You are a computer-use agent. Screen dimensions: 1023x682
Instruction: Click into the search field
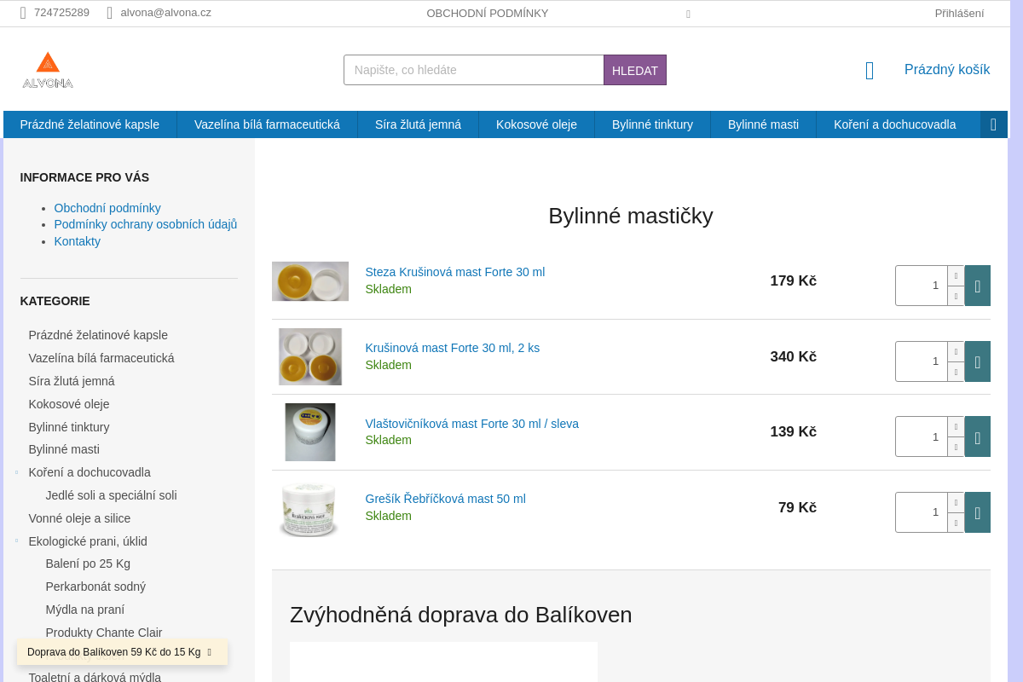pyautogui.click(x=474, y=70)
